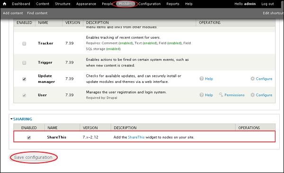Click the 7.39 version in Tracker row
The height and width of the screenshot is (173, 284).
[70, 43]
